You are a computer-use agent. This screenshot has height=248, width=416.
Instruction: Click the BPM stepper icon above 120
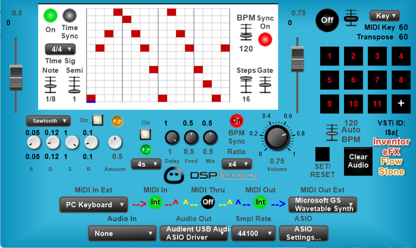pos(246,33)
